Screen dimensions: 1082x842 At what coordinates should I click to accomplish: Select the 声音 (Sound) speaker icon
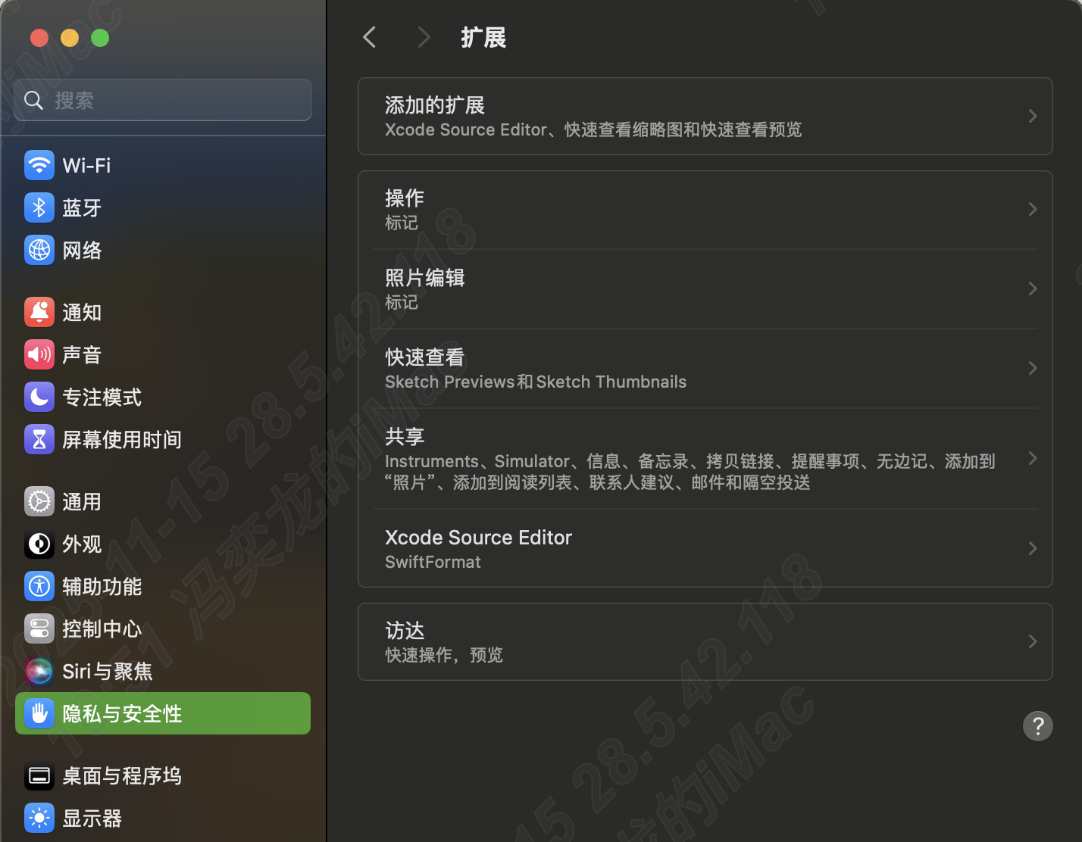click(39, 354)
